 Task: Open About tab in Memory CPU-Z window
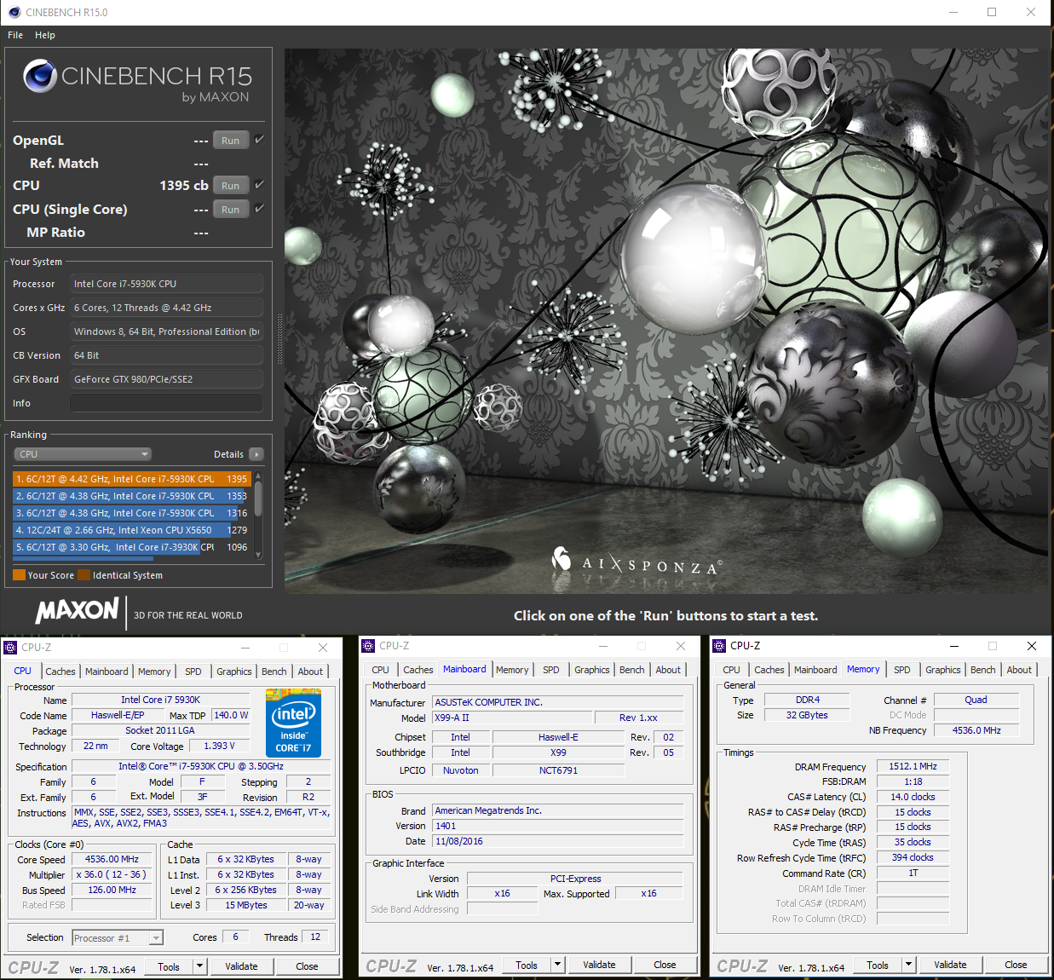1019,670
